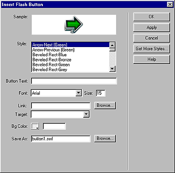Focus the Link input field
This screenshot has width=175, height=173.
[60, 105]
